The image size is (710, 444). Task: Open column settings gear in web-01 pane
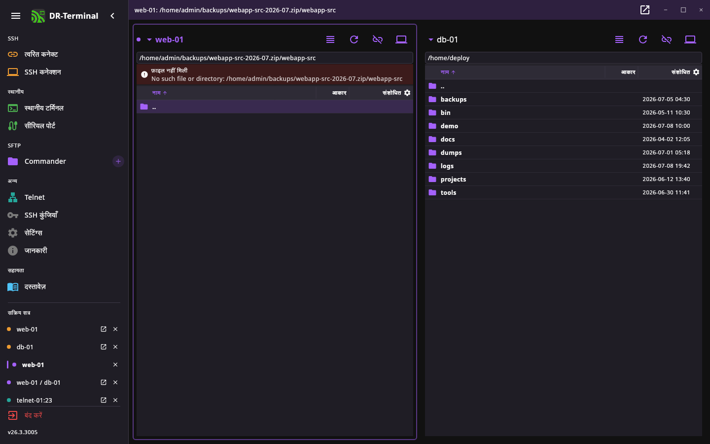pyautogui.click(x=407, y=93)
